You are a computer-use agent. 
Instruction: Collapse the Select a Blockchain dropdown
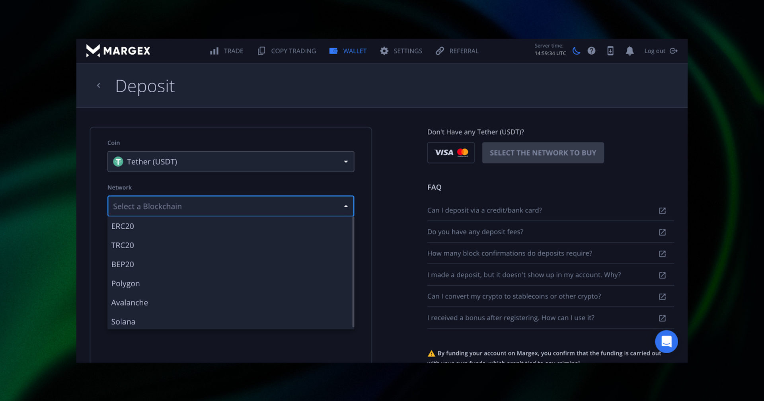pyautogui.click(x=345, y=206)
